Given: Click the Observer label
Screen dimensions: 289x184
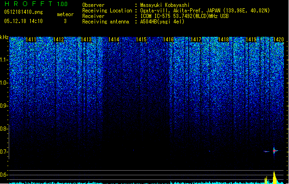Looking at the screenshot, I should pos(93,5).
